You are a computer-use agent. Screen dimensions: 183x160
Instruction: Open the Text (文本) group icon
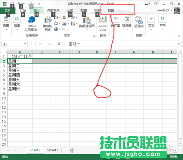[x=151, y=19]
